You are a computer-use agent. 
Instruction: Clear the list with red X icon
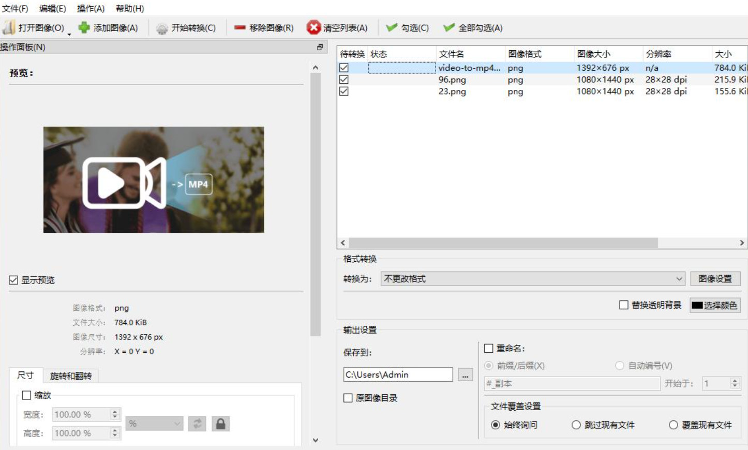pyautogui.click(x=313, y=27)
